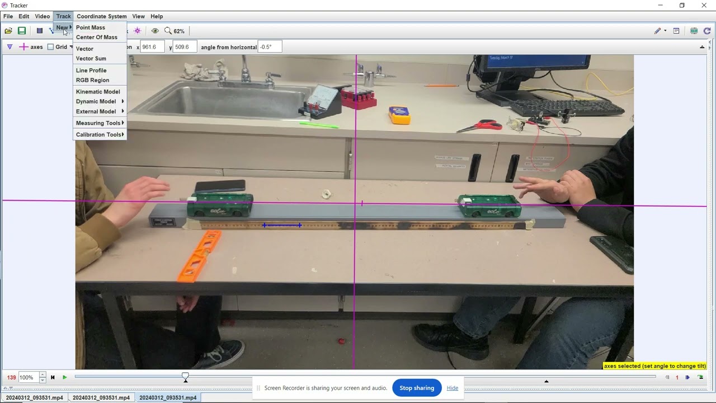Click the Save floppy disk icon
716x403 pixels.
22,31
